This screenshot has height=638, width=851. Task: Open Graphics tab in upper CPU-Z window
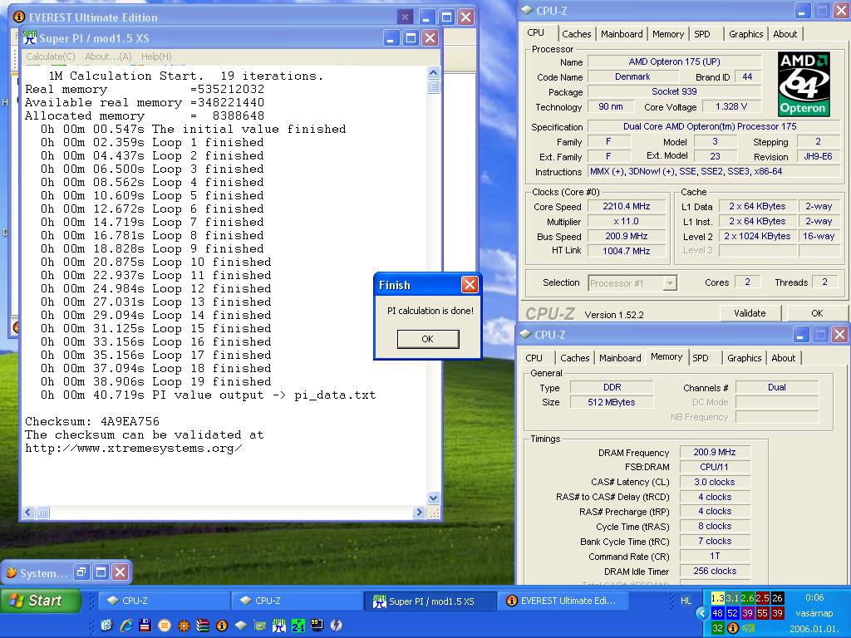745,33
